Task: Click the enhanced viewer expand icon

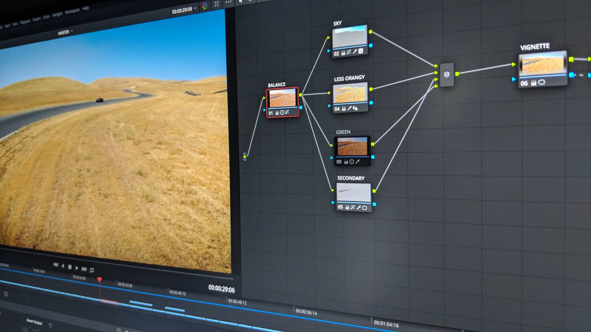Action: click(x=216, y=4)
